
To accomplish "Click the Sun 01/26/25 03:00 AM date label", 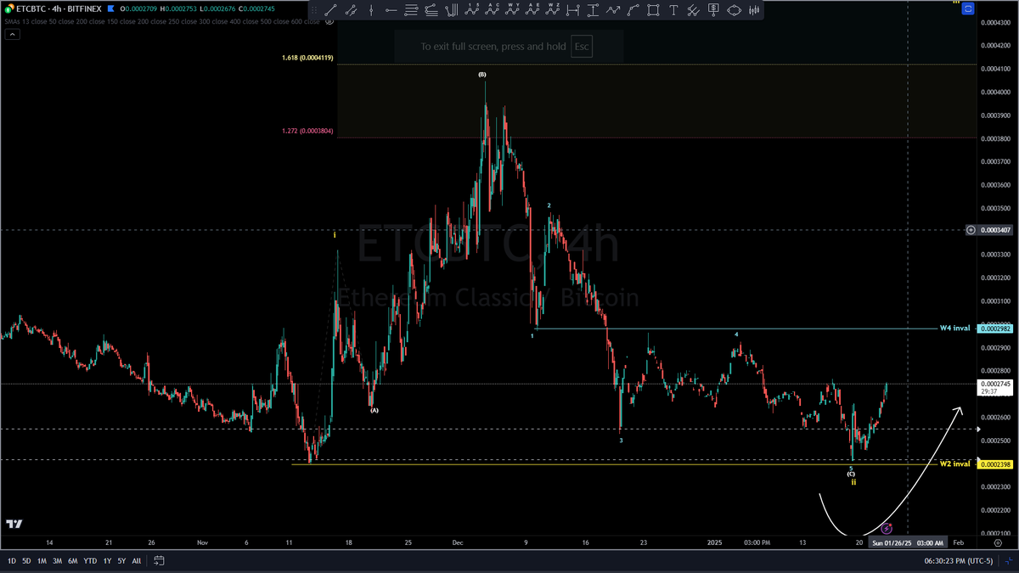I will (x=908, y=542).
